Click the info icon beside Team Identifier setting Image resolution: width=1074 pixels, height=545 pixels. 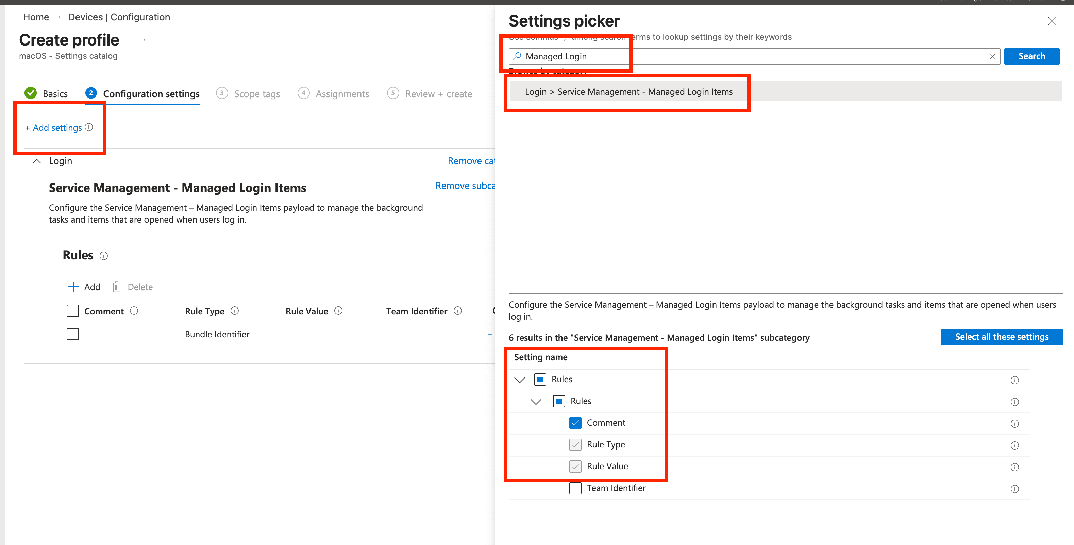pyautogui.click(x=1015, y=488)
